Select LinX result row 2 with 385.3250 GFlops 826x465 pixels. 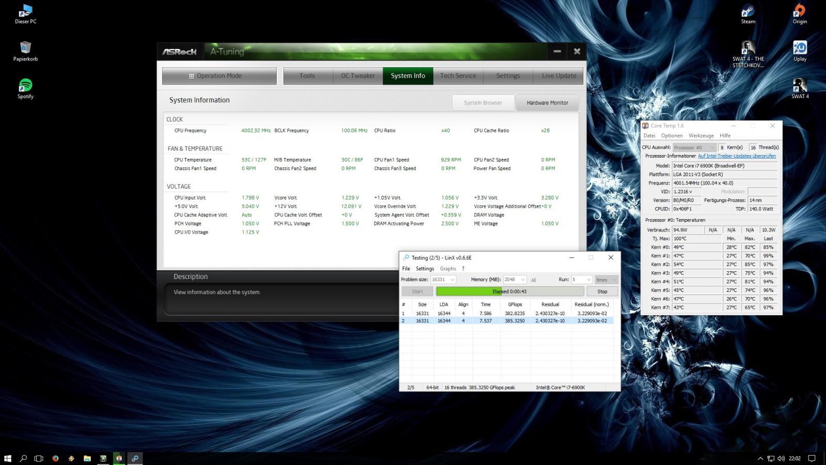tap(507, 321)
